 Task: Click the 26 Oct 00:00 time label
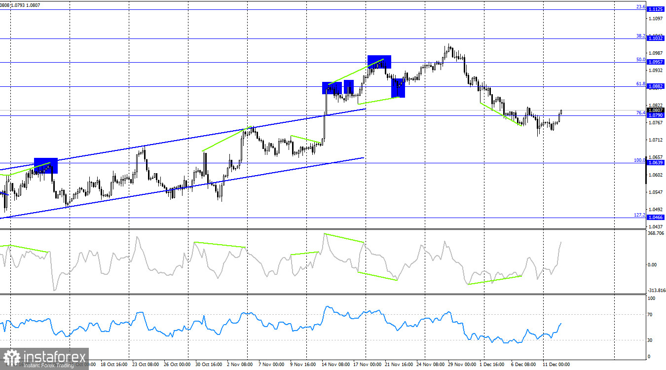click(x=177, y=365)
